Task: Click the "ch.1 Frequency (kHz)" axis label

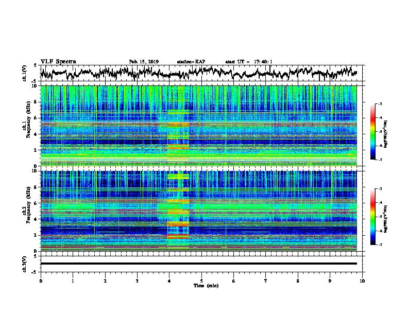Action: [27, 120]
